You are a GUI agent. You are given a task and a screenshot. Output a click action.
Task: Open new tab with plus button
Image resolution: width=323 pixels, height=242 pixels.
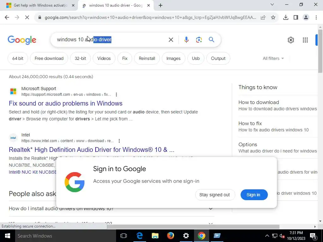161,6
